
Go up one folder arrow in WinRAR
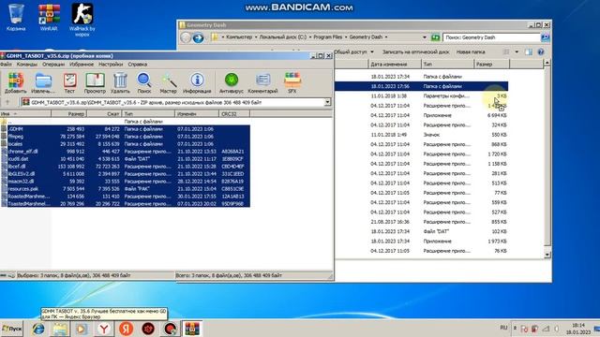tap(7, 102)
